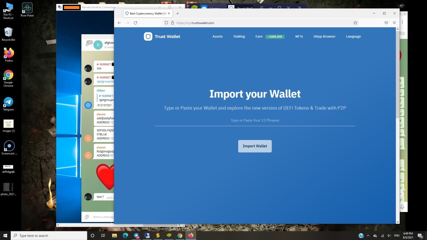Click the Write a message field
Screen dimensions: 427x240
(103, 217)
